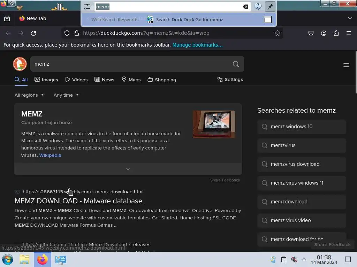The image size is (357, 267).
Task: Open Firefox application menu
Action: 349,33
